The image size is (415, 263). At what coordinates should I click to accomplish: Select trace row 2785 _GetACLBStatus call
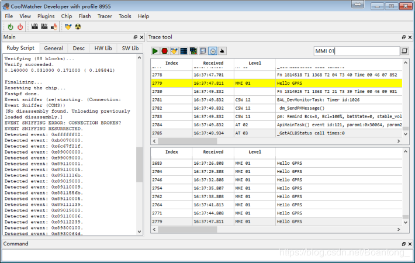click(276, 133)
